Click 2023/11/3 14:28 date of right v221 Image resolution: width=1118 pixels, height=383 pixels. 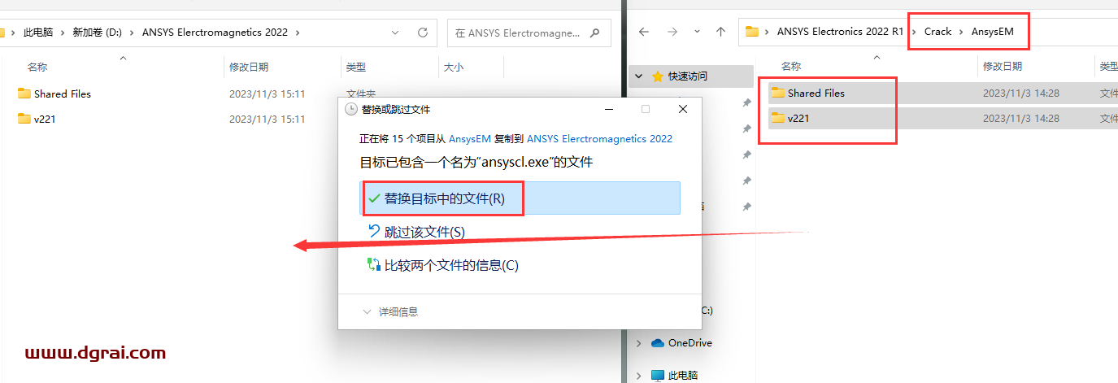[x=1020, y=119]
